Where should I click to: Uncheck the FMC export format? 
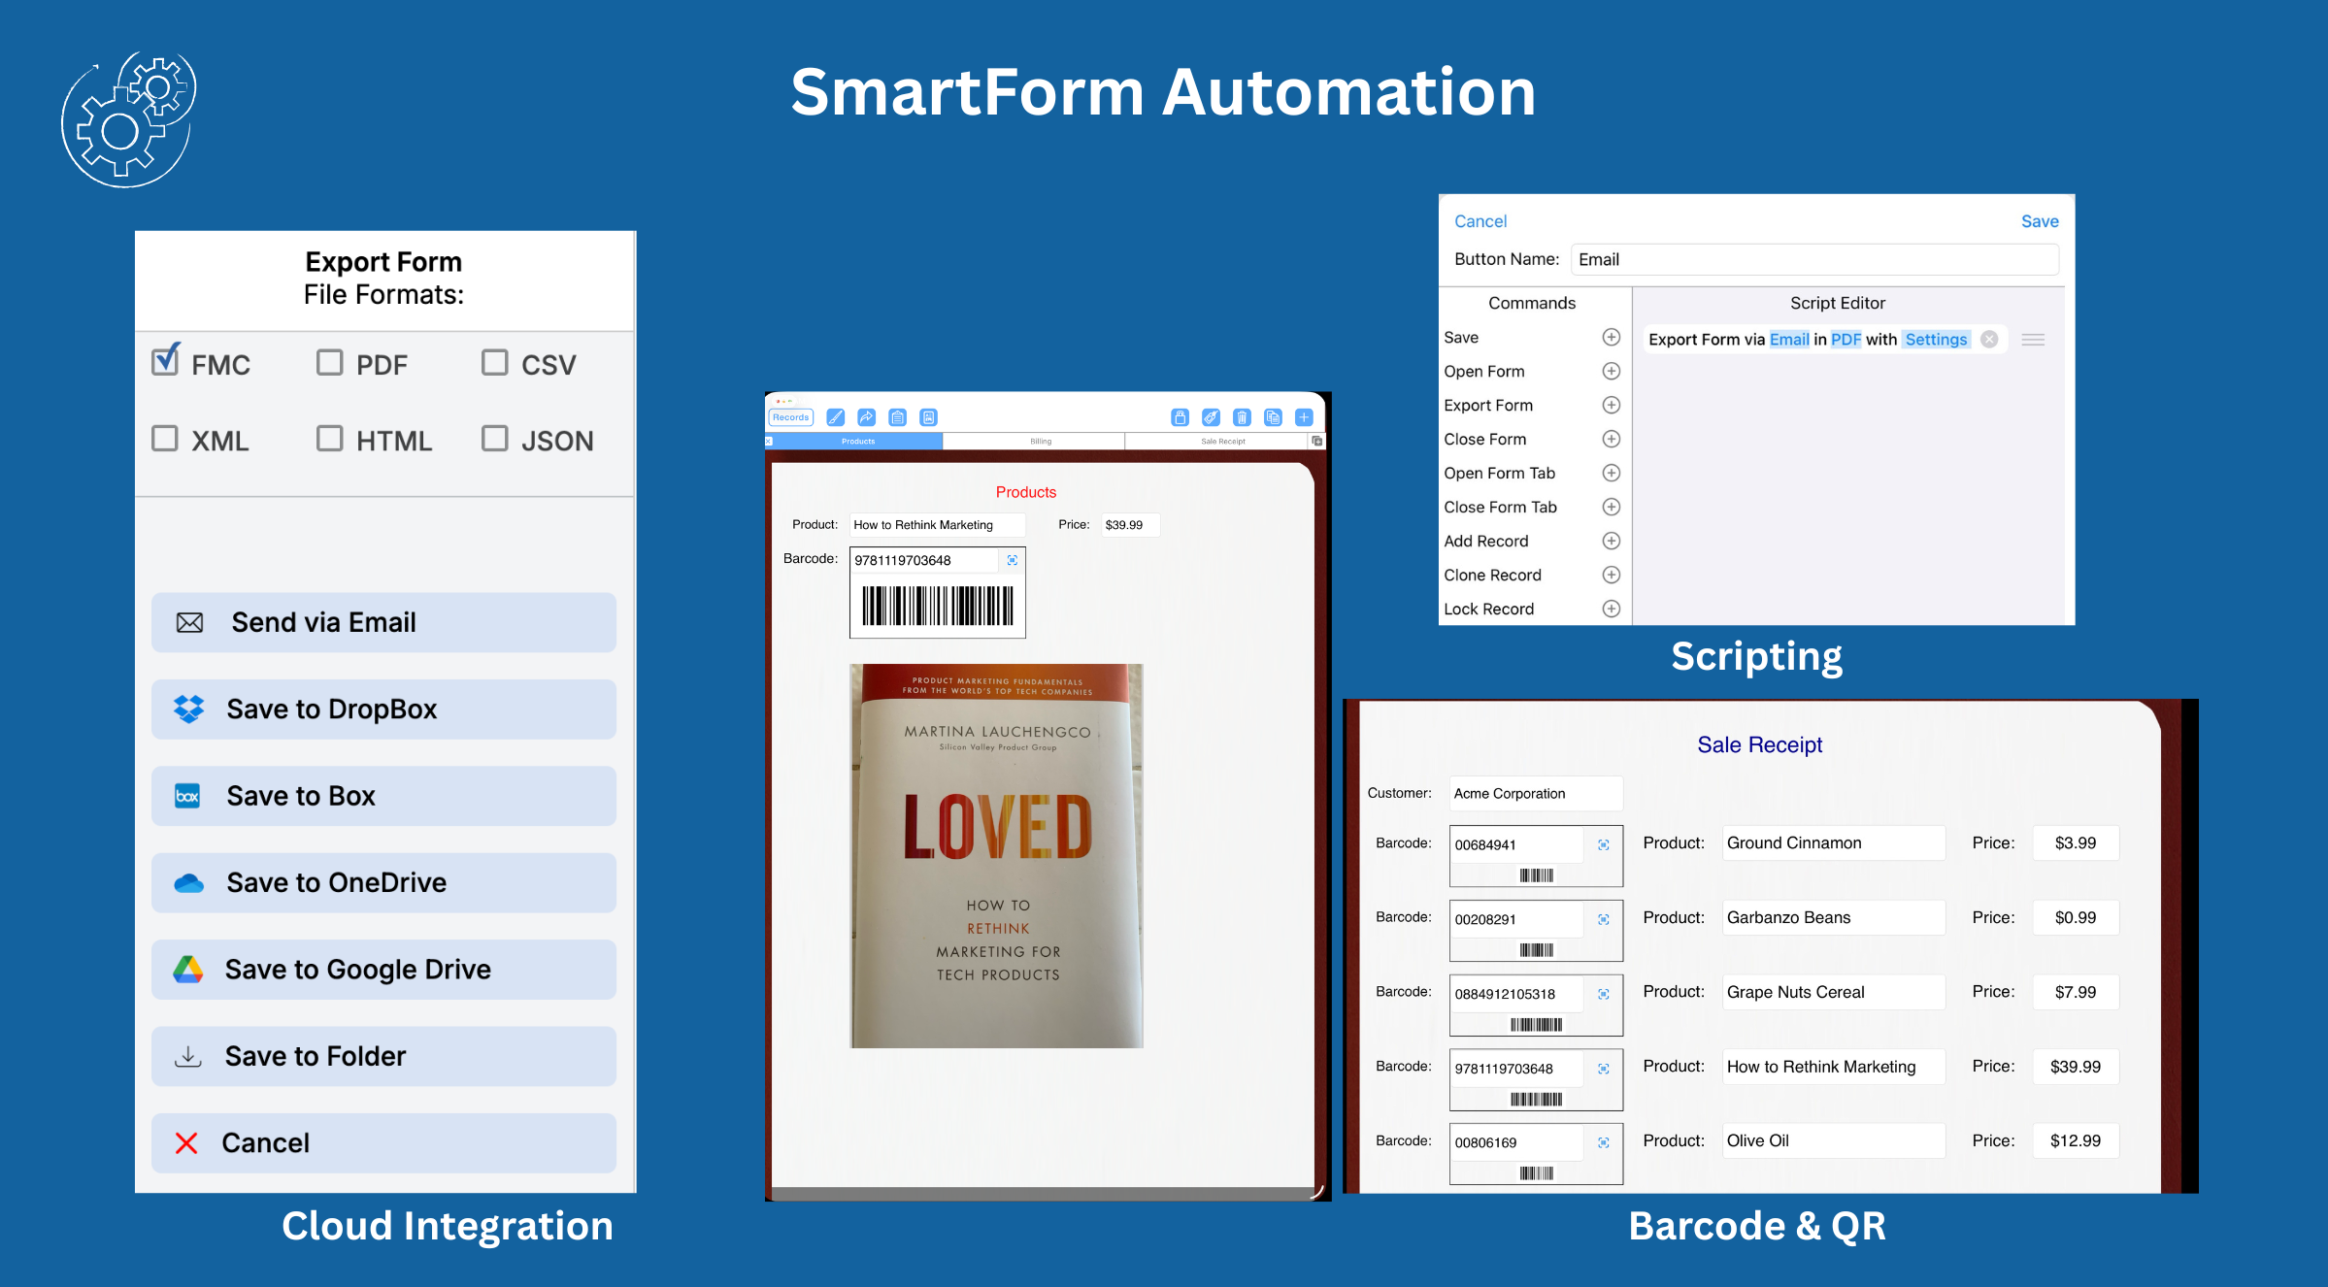click(167, 360)
